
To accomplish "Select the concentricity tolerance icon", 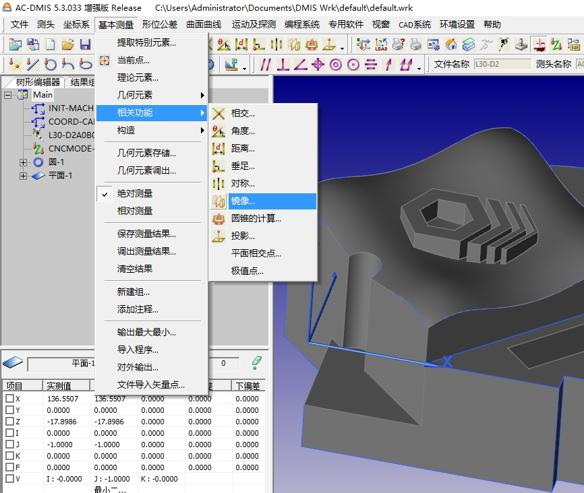I will pos(336,65).
